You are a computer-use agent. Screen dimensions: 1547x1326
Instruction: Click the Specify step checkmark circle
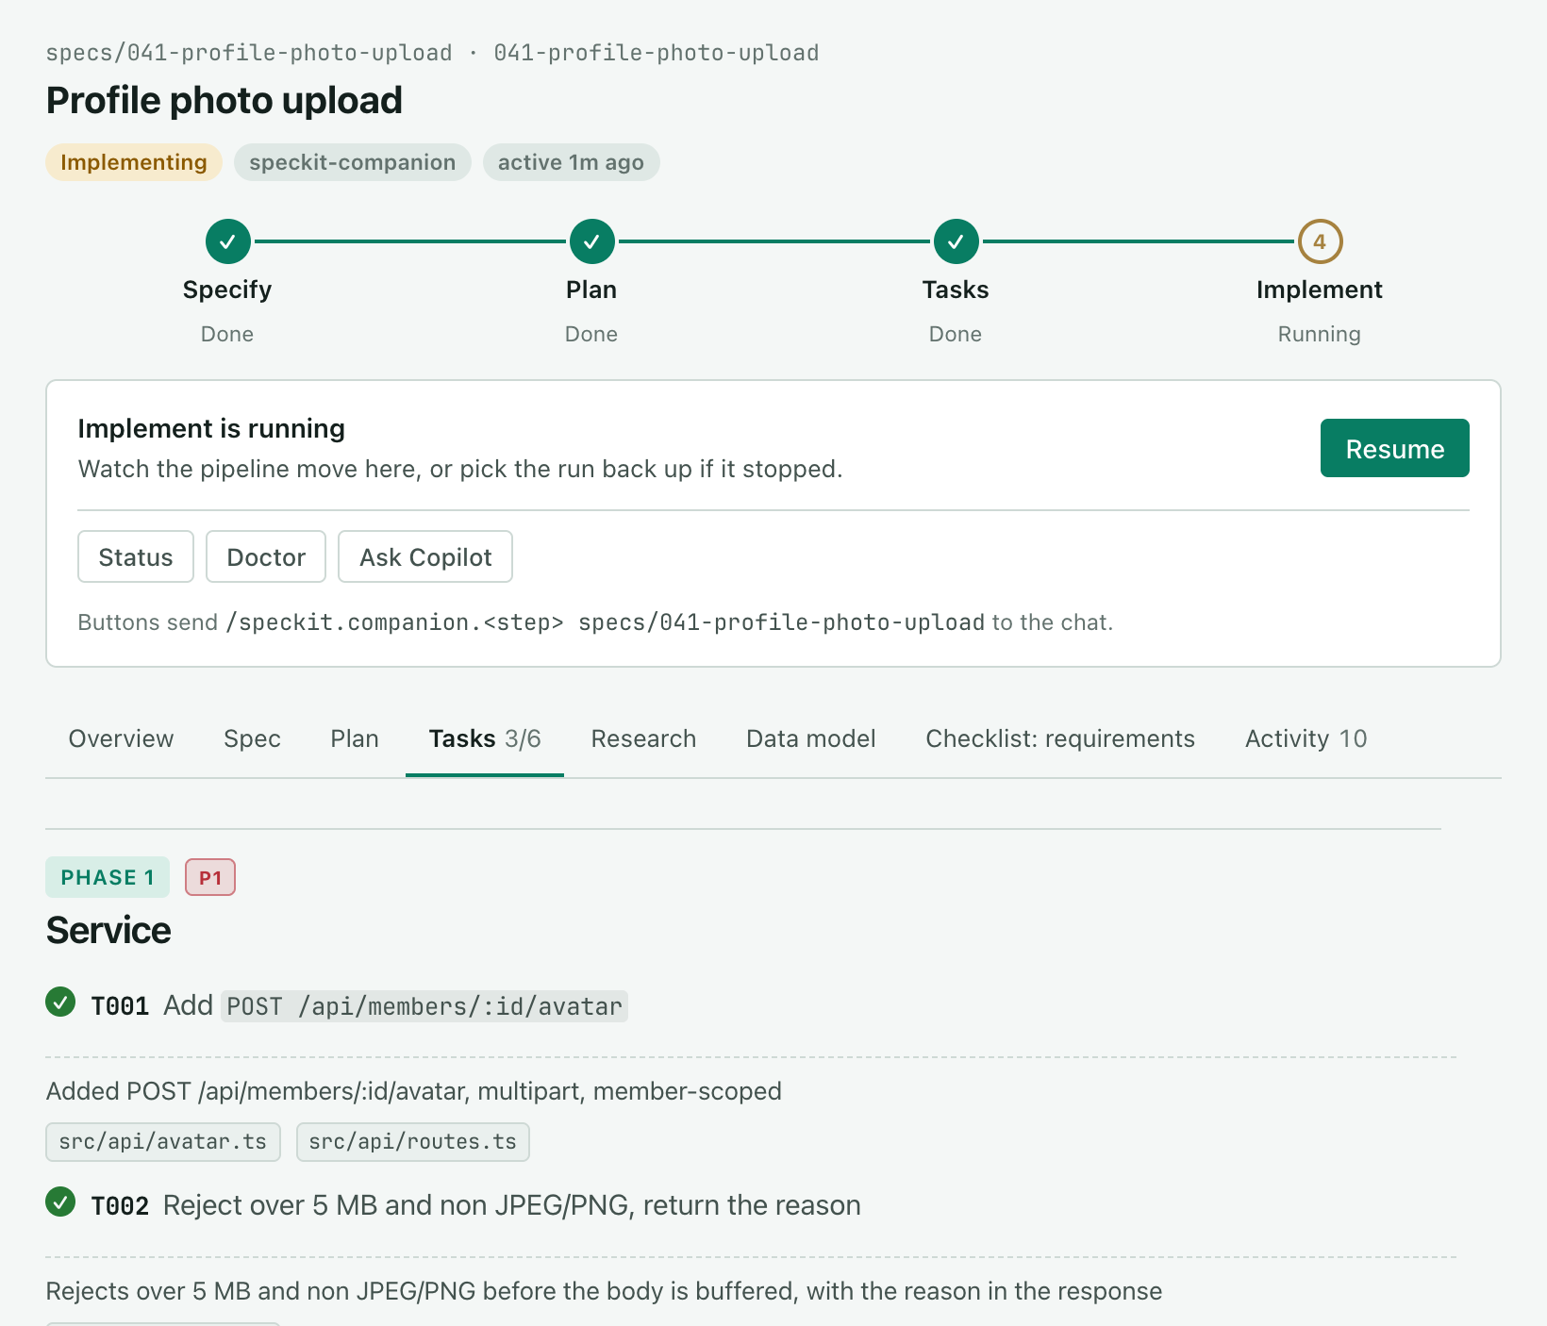[x=227, y=241]
